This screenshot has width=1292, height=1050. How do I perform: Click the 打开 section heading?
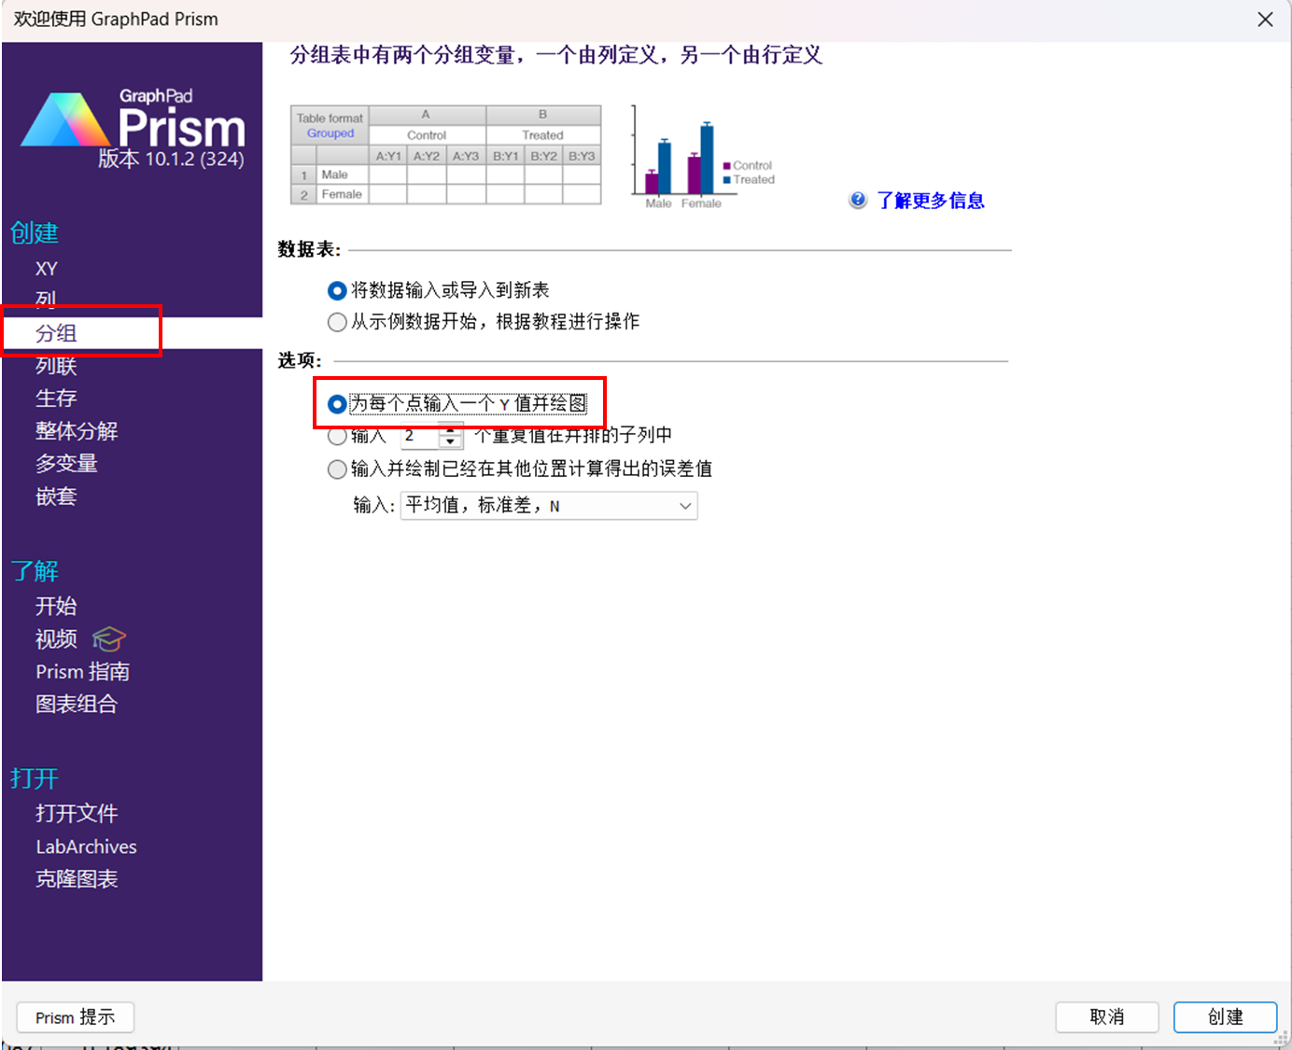coord(35,778)
